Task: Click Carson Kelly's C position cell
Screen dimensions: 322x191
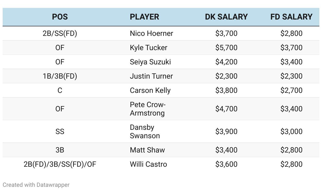Action: pos(60,90)
